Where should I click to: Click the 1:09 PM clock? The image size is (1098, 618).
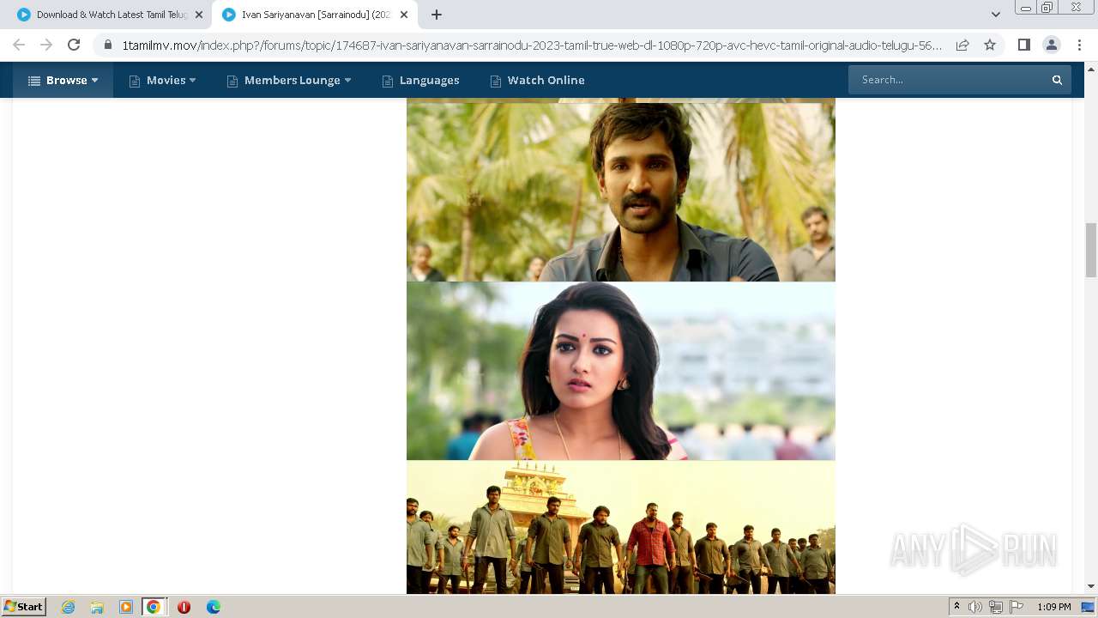(x=1054, y=607)
